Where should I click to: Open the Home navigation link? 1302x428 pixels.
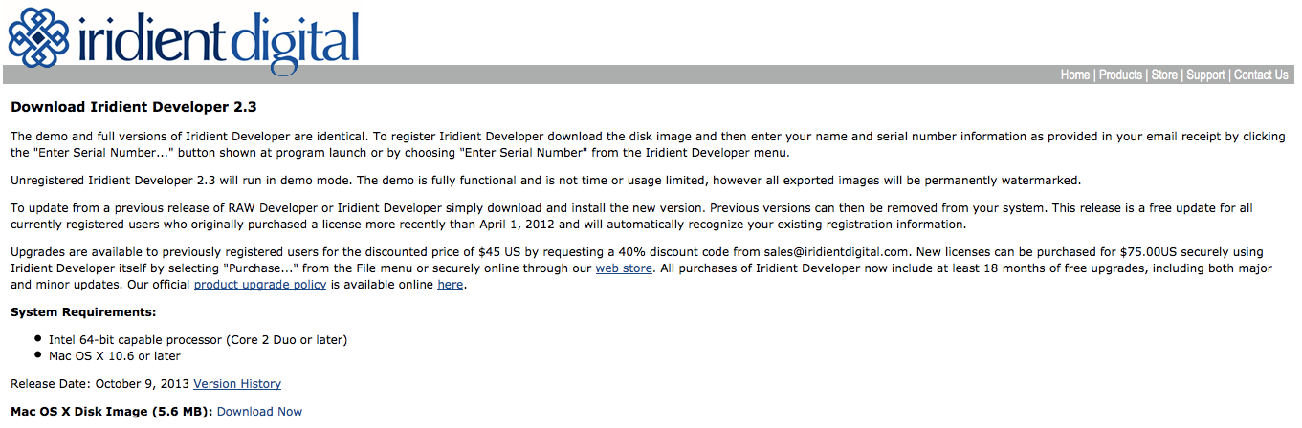pyautogui.click(x=1075, y=75)
